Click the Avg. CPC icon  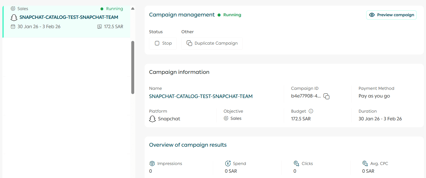click(x=365, y=163)
